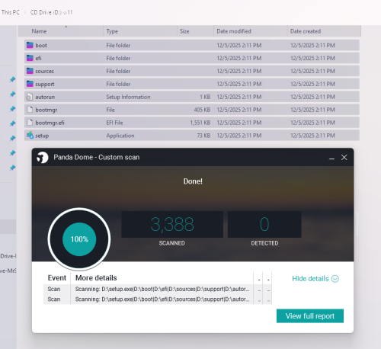Select the sources folder icon

pyautogui.click(x=30, y=71)
